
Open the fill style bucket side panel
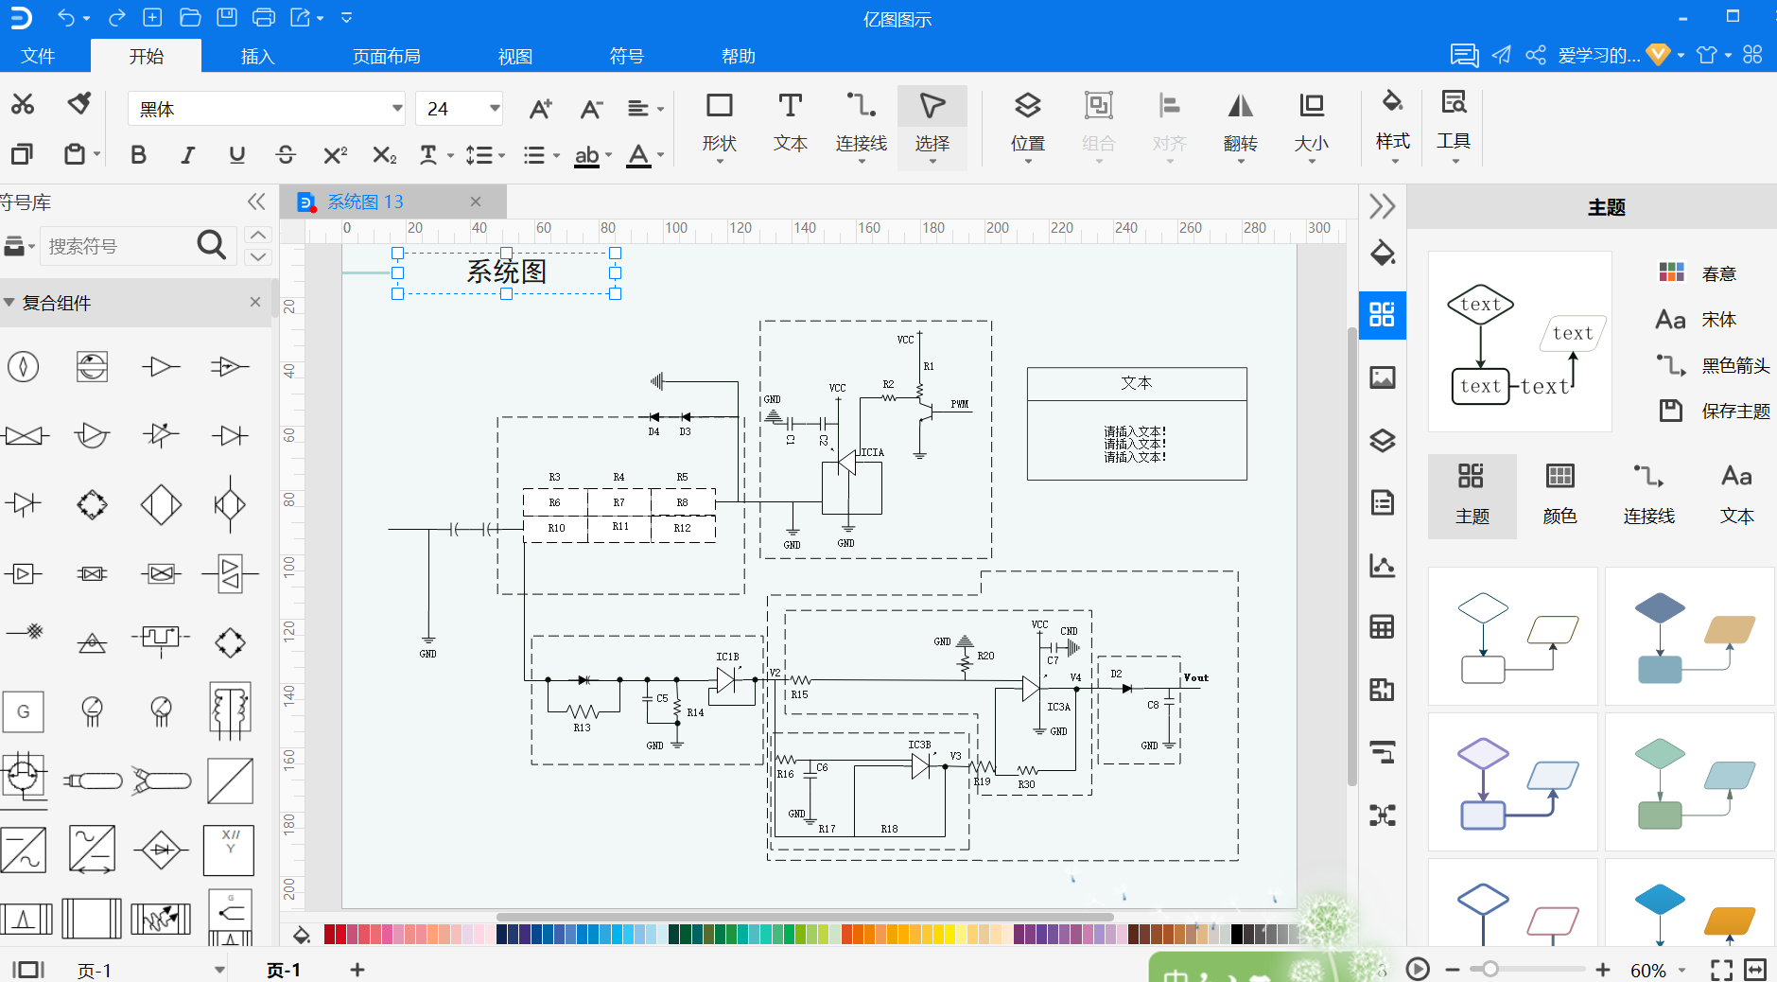pos(1383,253)
